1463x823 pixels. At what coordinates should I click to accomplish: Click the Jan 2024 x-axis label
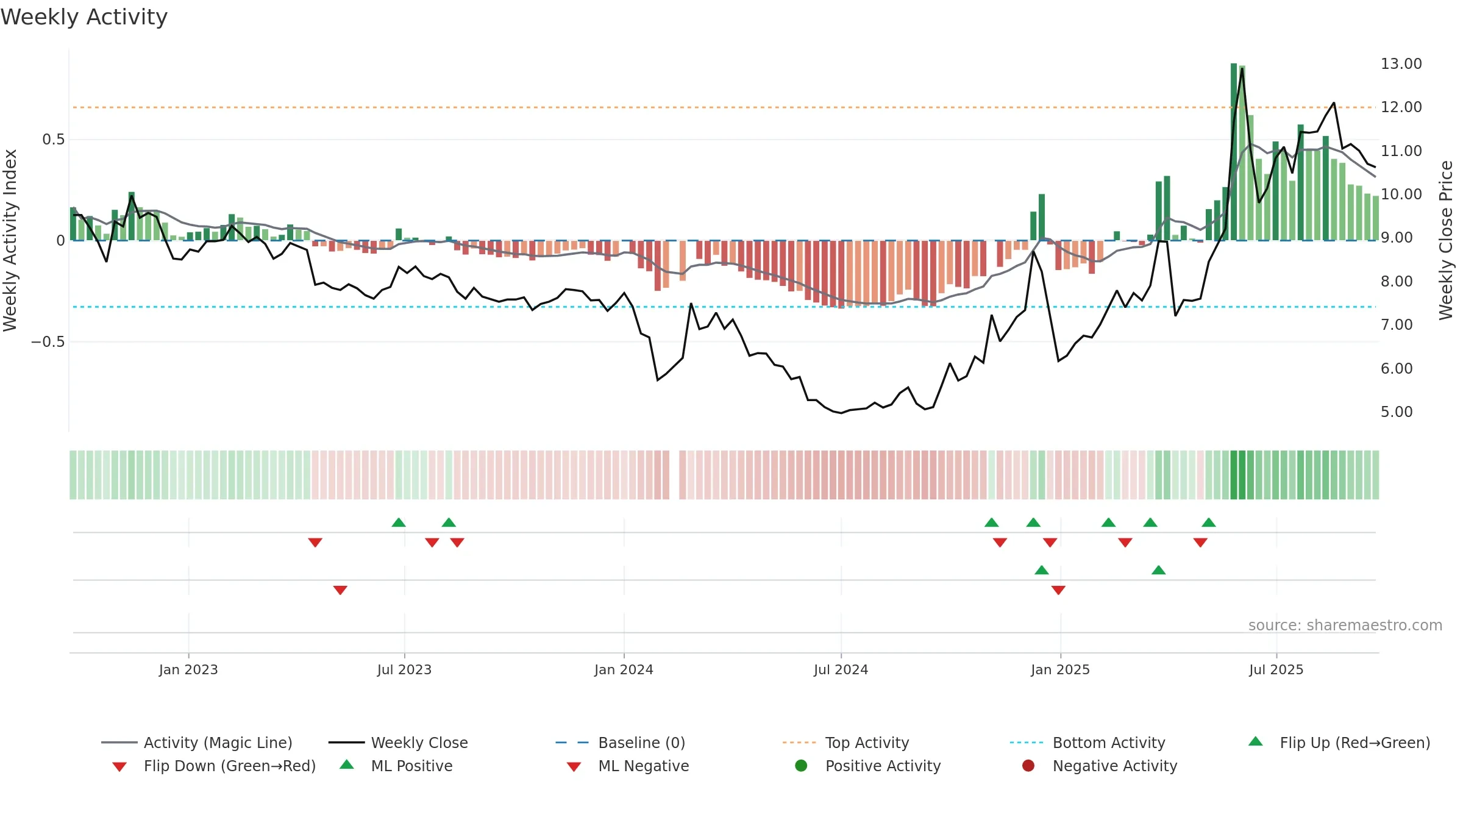coord(624,669)
